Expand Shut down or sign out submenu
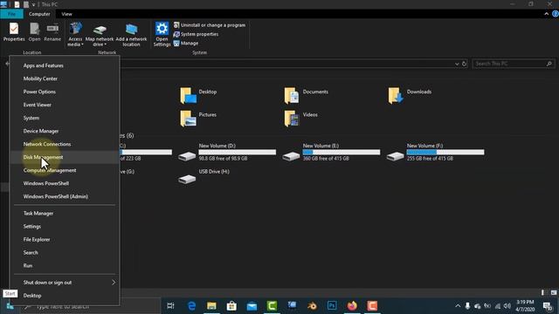This screenshot has height=314, width=559. pyautogui.click(x=65, y=283)
